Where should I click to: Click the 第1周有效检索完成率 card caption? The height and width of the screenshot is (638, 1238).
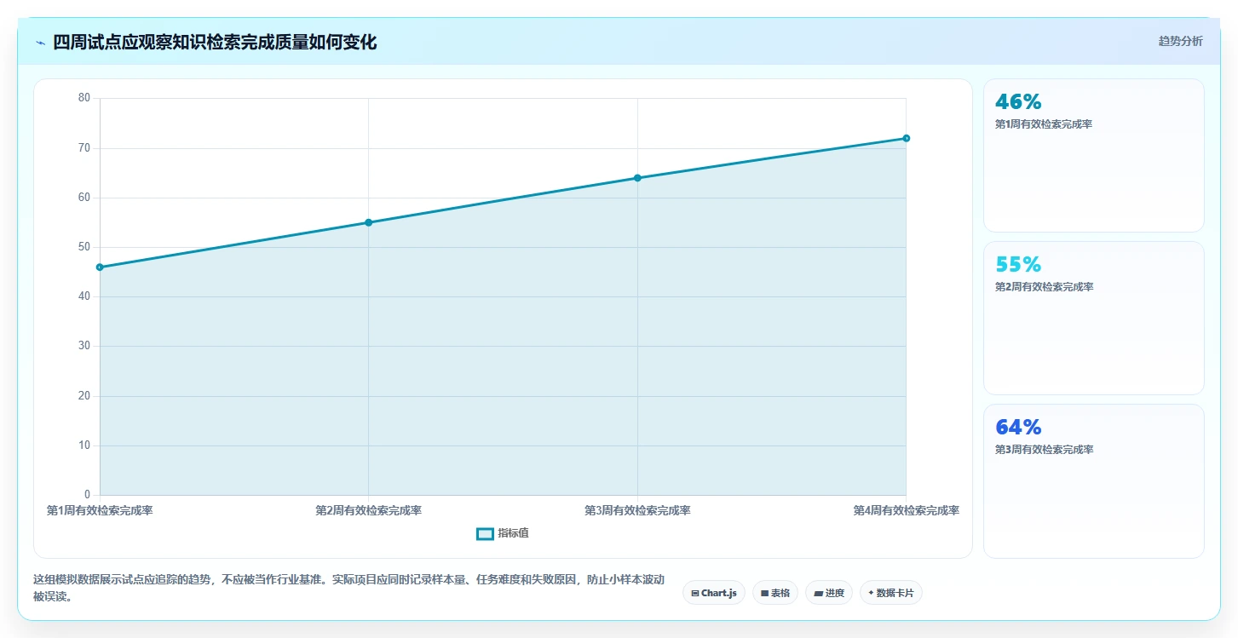(1044, 124)
